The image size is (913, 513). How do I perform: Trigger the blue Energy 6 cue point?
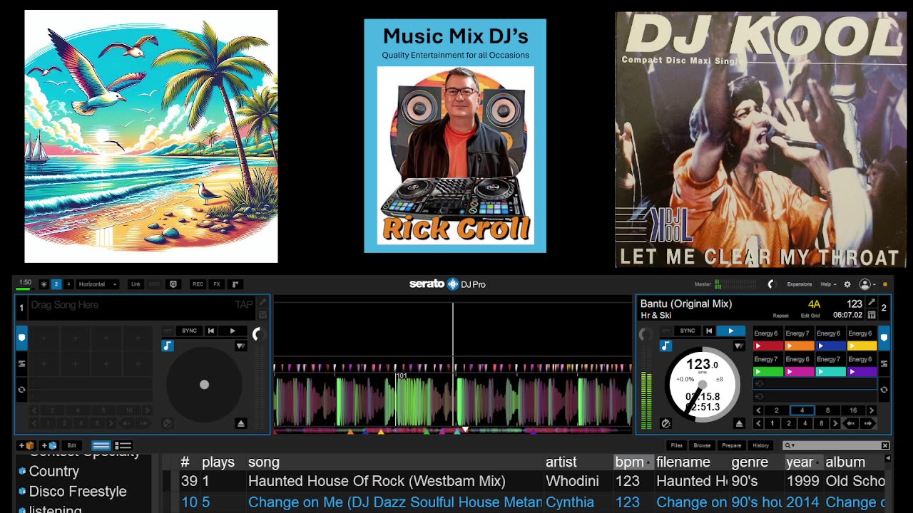(831, 346)
